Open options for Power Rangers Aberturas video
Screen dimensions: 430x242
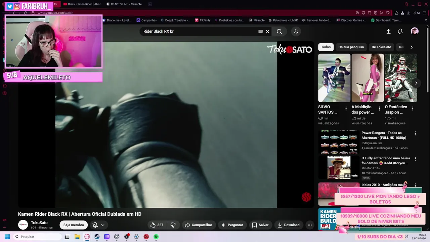[415, 133]
